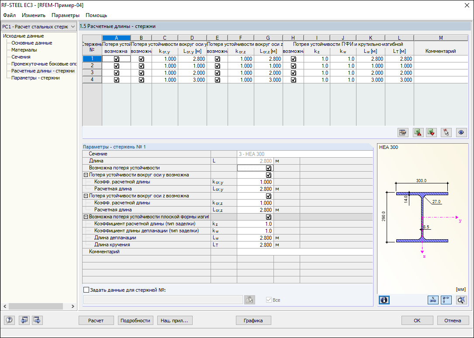The height and width of the screenshot is (338, 474).
Task: Collapse 'Потеря устойчивости вокруг оси y возможна' group
Action: (86, 175)
